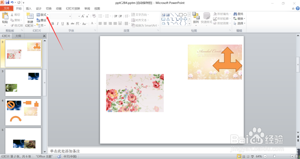Undo the last action
Image resolution: width=300 pixels, height=159 pixels.
coord(12,2)
